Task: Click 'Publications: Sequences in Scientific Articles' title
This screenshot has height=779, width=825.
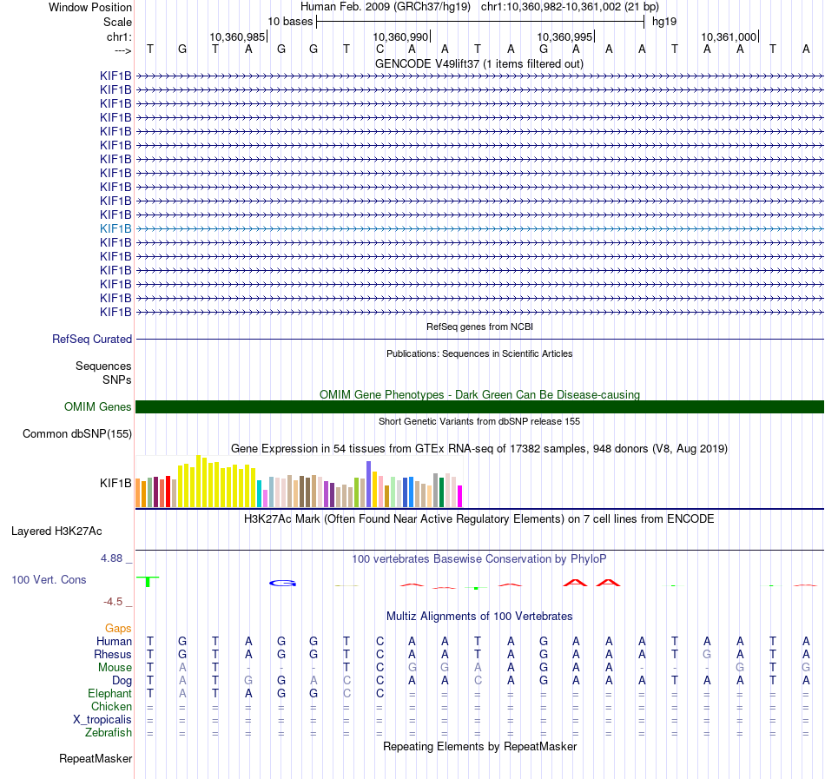Action: (479, 353)
